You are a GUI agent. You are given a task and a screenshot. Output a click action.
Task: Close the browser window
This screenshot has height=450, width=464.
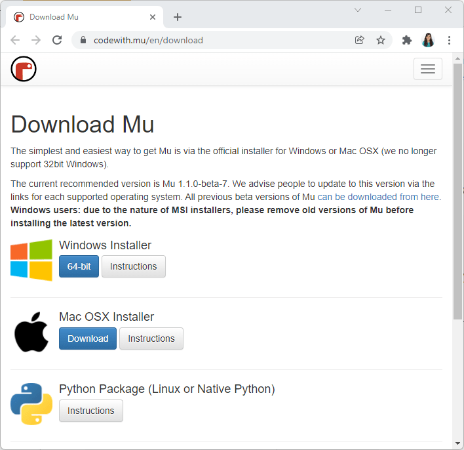(x=448, y=10)
